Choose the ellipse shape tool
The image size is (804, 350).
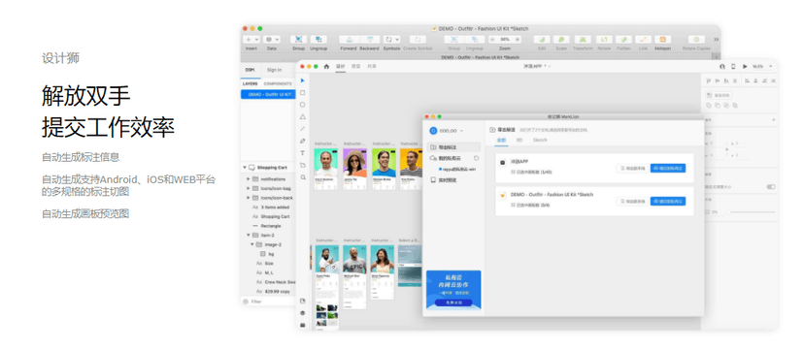[x=303, y=105]
